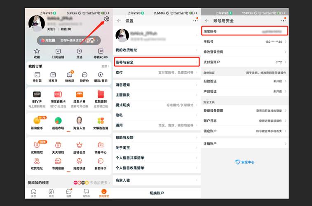The width and height of the screenshot is (312, 206).
Task: Open 登录设备管理 row
Action: click(245, 110)
